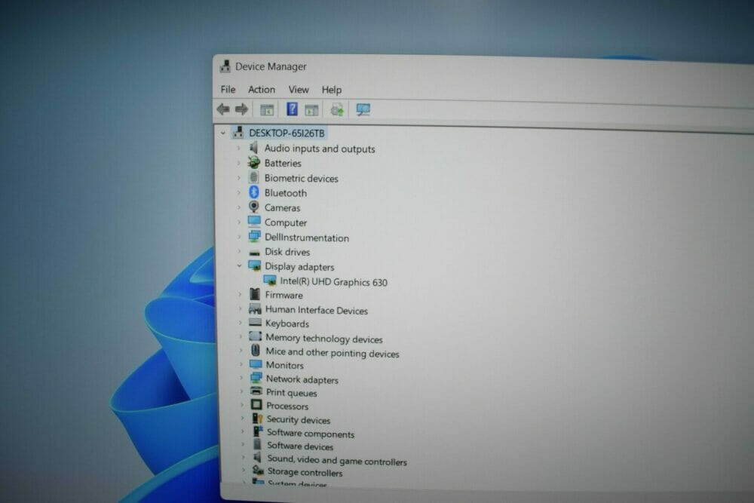
Task: Expand the Audio inputs and outputs arrow
Action: click(238, 148)
